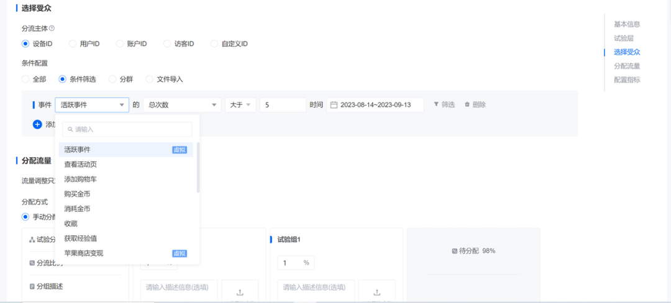The image size is (671, 303).
Task: Click the 待分配 status icon
Action: point(454,251)
